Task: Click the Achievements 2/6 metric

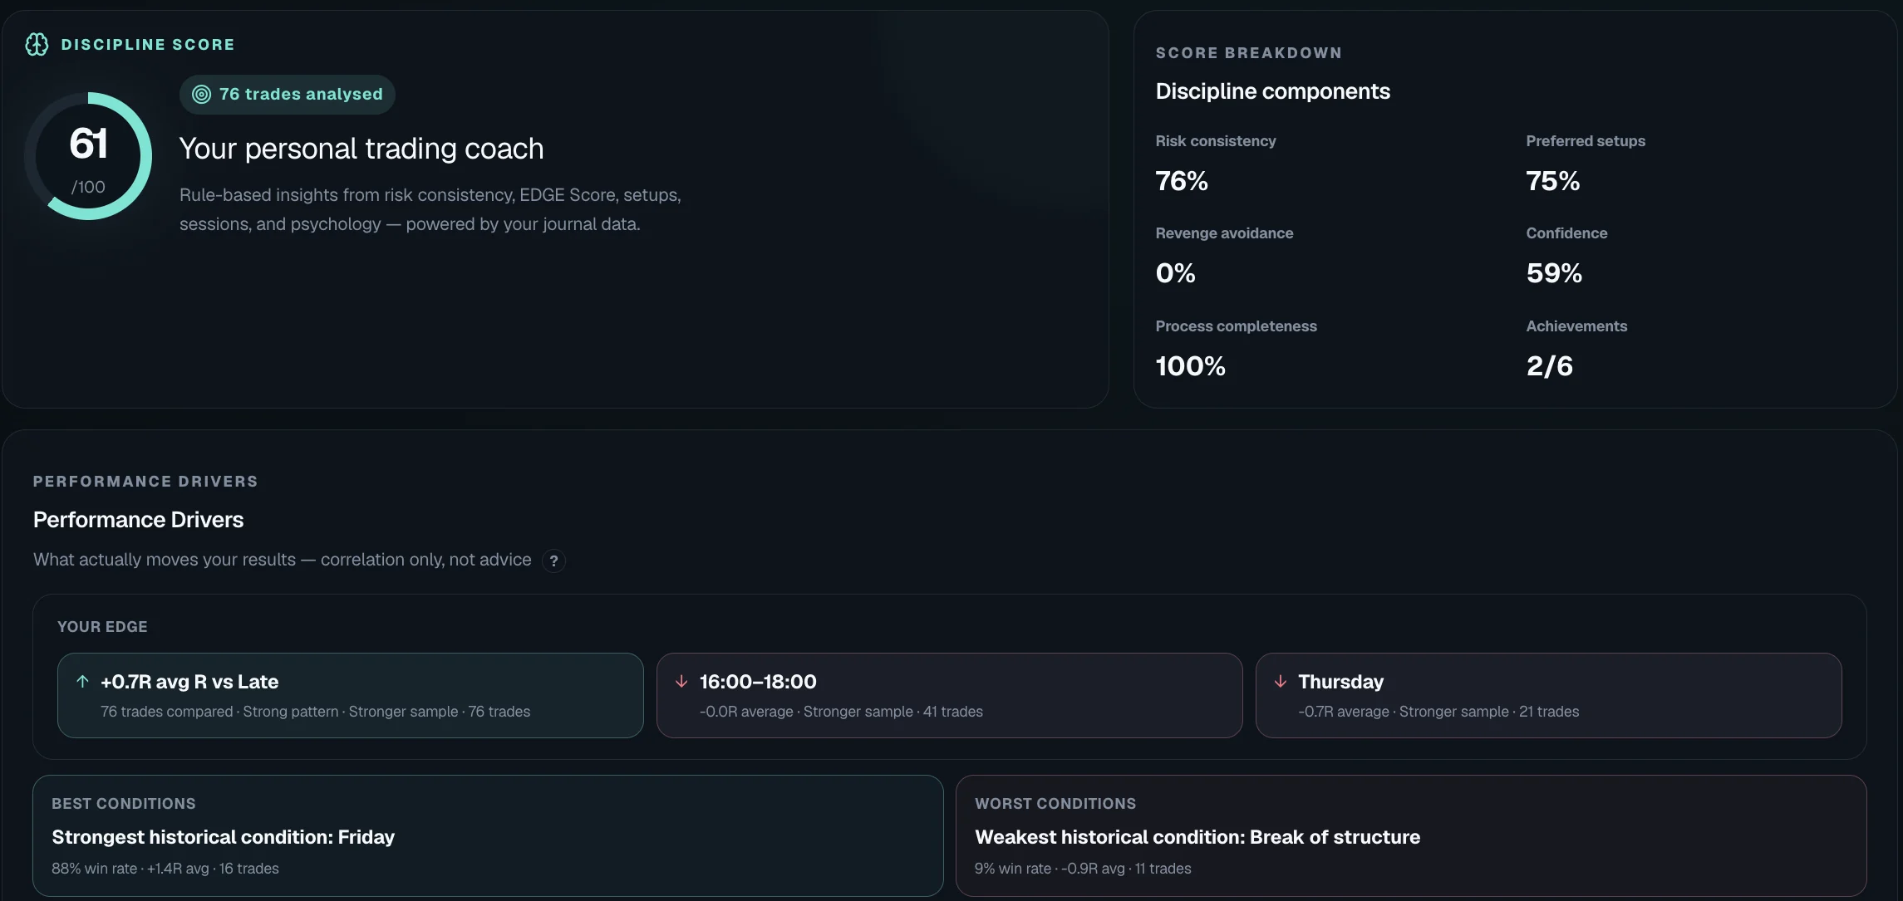Action: tap(1576, 348)
